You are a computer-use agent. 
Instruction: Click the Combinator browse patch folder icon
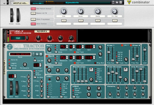117,2
